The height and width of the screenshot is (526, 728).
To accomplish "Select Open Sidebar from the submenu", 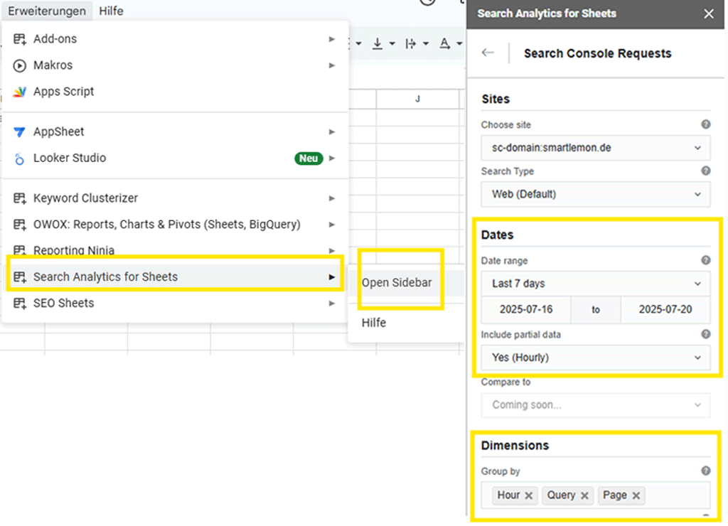I will tap(397, 282).
